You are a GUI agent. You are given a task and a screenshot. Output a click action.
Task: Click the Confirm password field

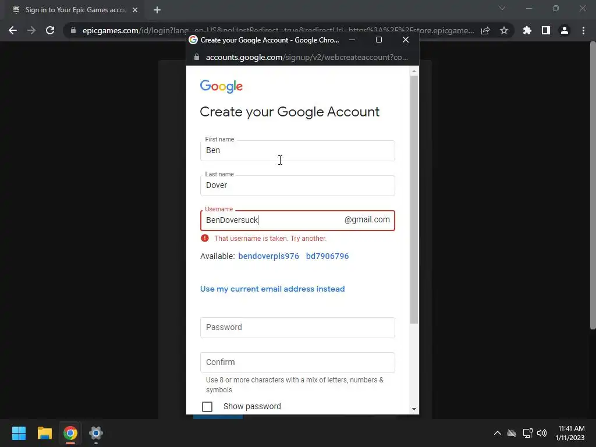(297, 363)
